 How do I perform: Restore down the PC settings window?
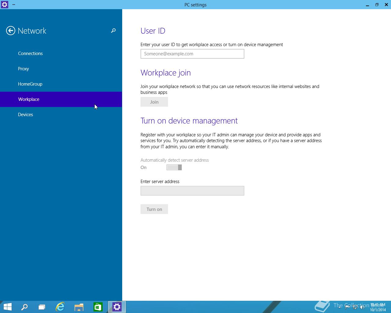[x=377, y=5]
